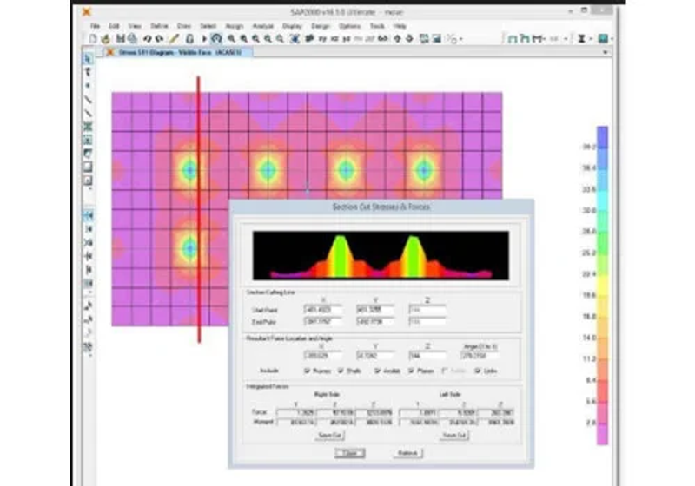Open the dropdown arrow beside I-section design icon

pos(591,39)
